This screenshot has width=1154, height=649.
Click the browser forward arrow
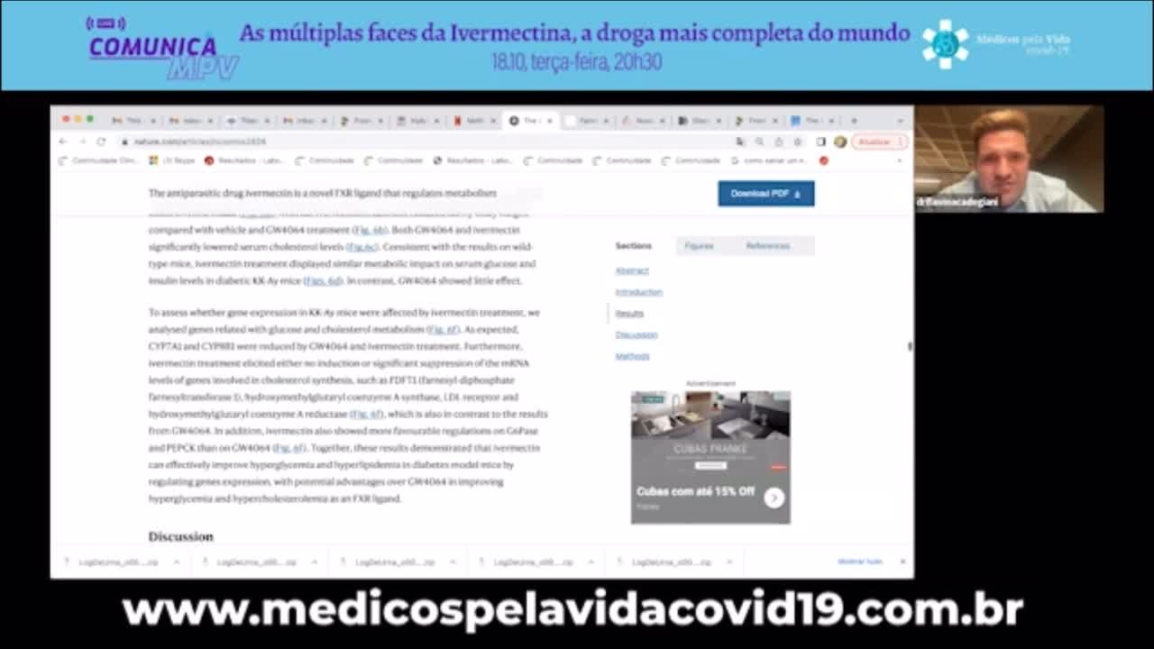click(81, 142)
